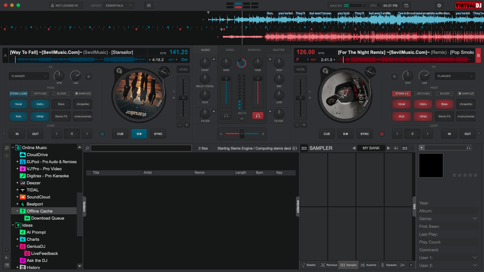
Task: Toggle deck A Kick stem pad
Action: point(18,116)
